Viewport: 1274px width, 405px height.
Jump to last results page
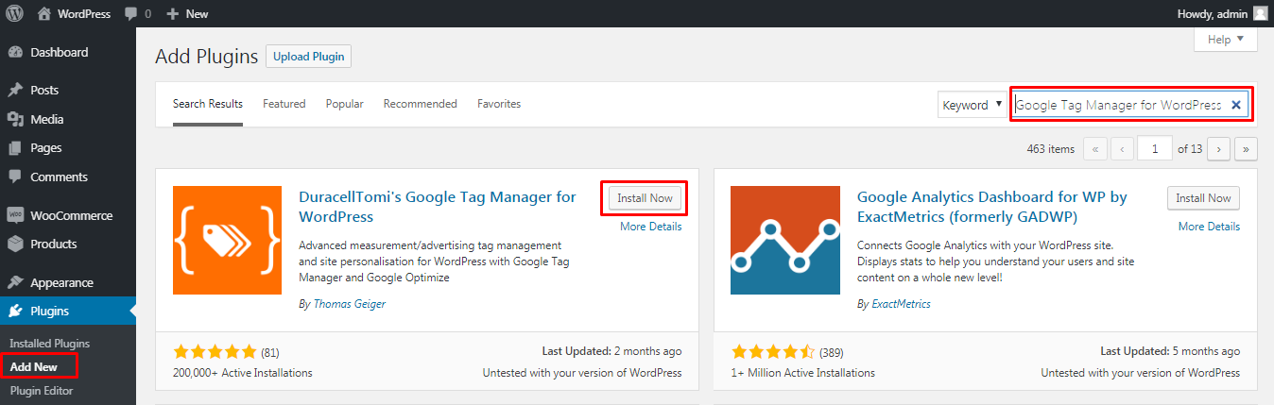[x=1247, y=148]
